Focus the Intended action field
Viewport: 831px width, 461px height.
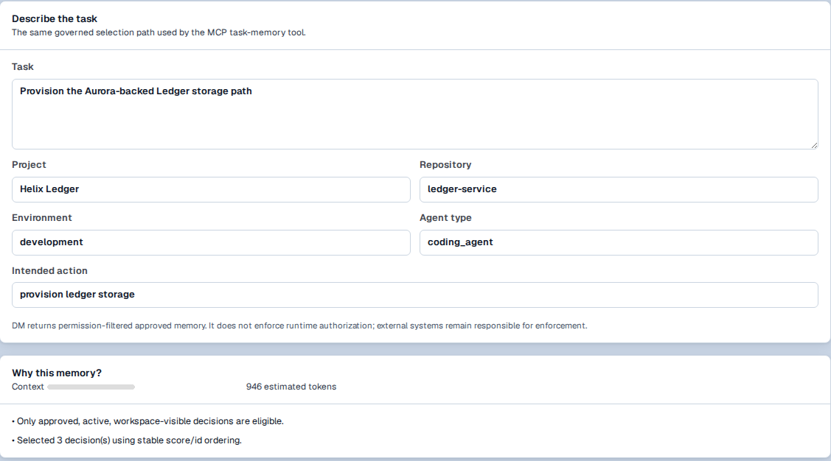[x=415, y=295]
